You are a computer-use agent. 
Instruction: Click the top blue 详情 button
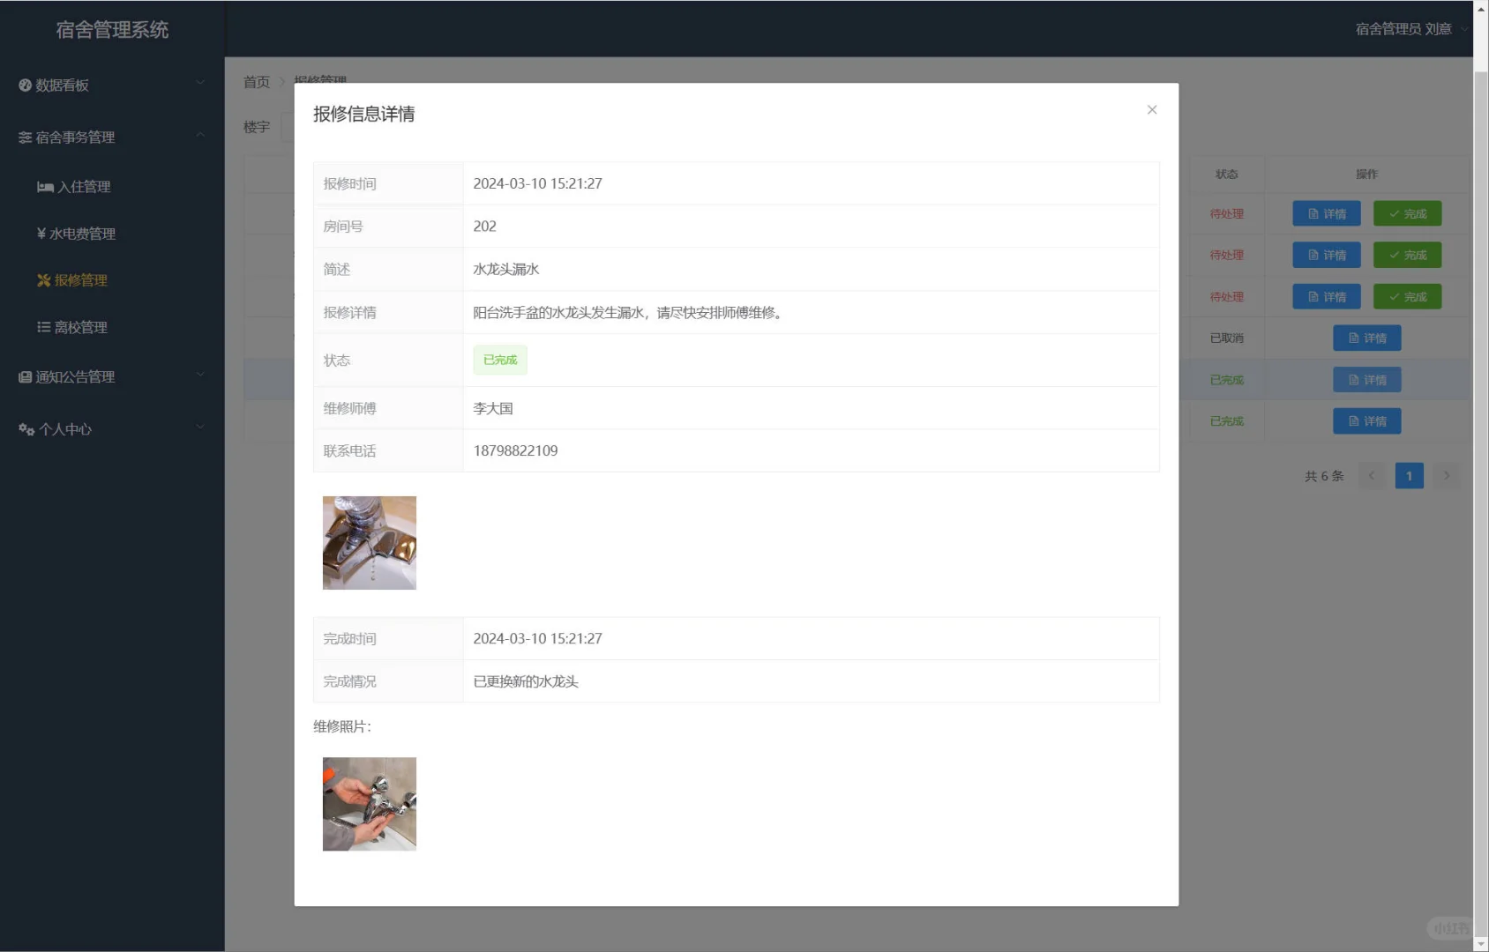1326,213
